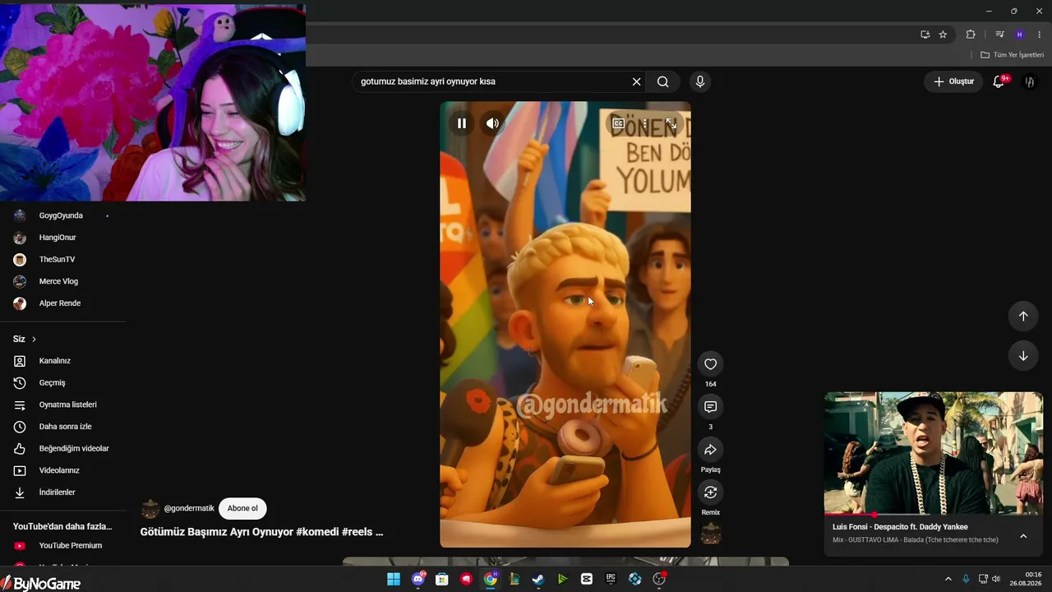Seek on the miniplayer progress bar
This screenshot has height=592, width=1052.
[x=934, y=515]
